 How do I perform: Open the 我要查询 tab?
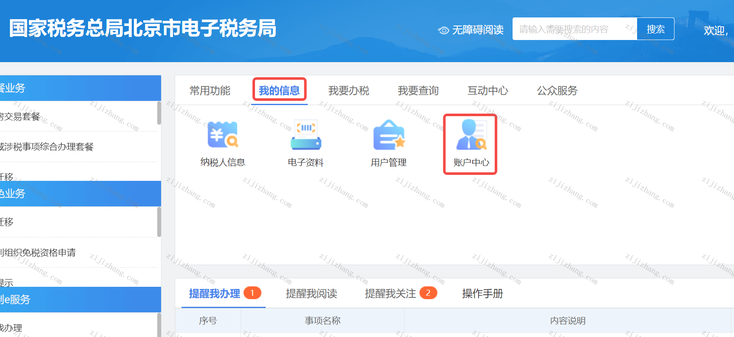(x=418, y=91)
